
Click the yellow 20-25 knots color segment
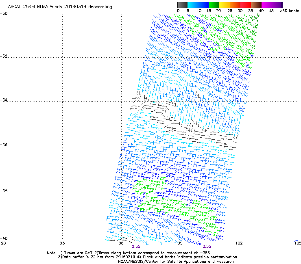pyautogui.click(x=225, y=5)
